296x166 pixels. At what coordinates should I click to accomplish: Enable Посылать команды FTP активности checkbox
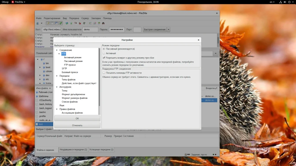[x=104, y=73]
